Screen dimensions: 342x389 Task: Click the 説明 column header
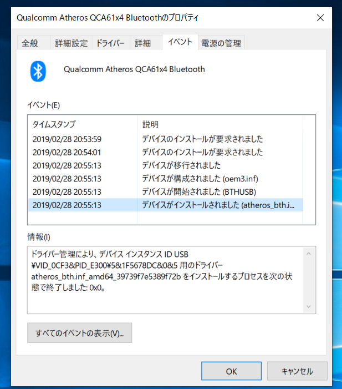pos(220,124)
